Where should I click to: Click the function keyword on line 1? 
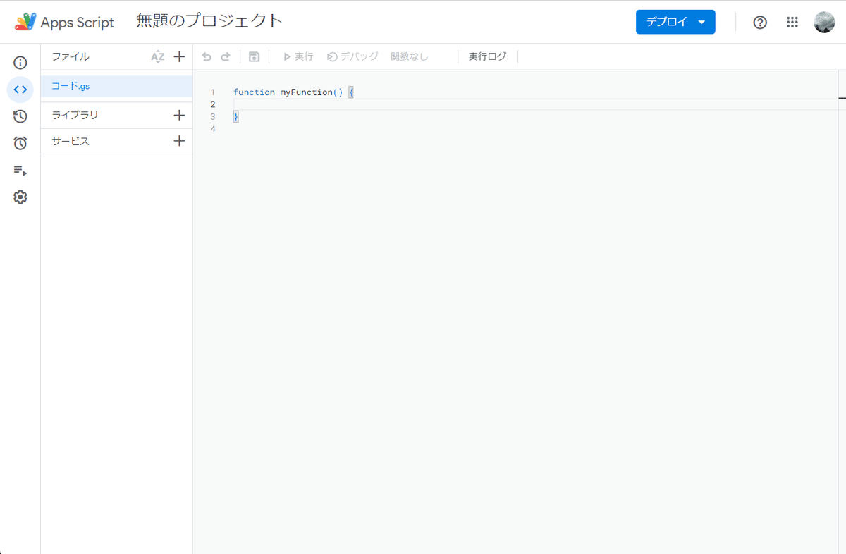254,92
